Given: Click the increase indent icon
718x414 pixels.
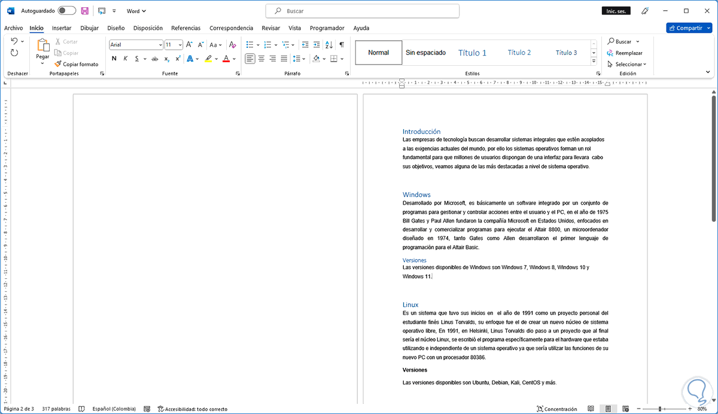Looking at the screenshot, I should pos(317,44).
